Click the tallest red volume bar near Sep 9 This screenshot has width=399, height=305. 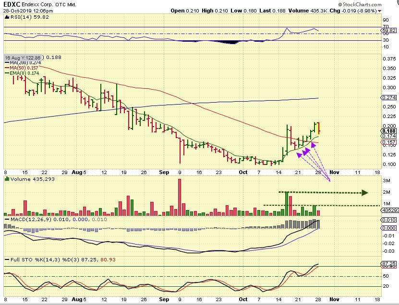(180, 197)
